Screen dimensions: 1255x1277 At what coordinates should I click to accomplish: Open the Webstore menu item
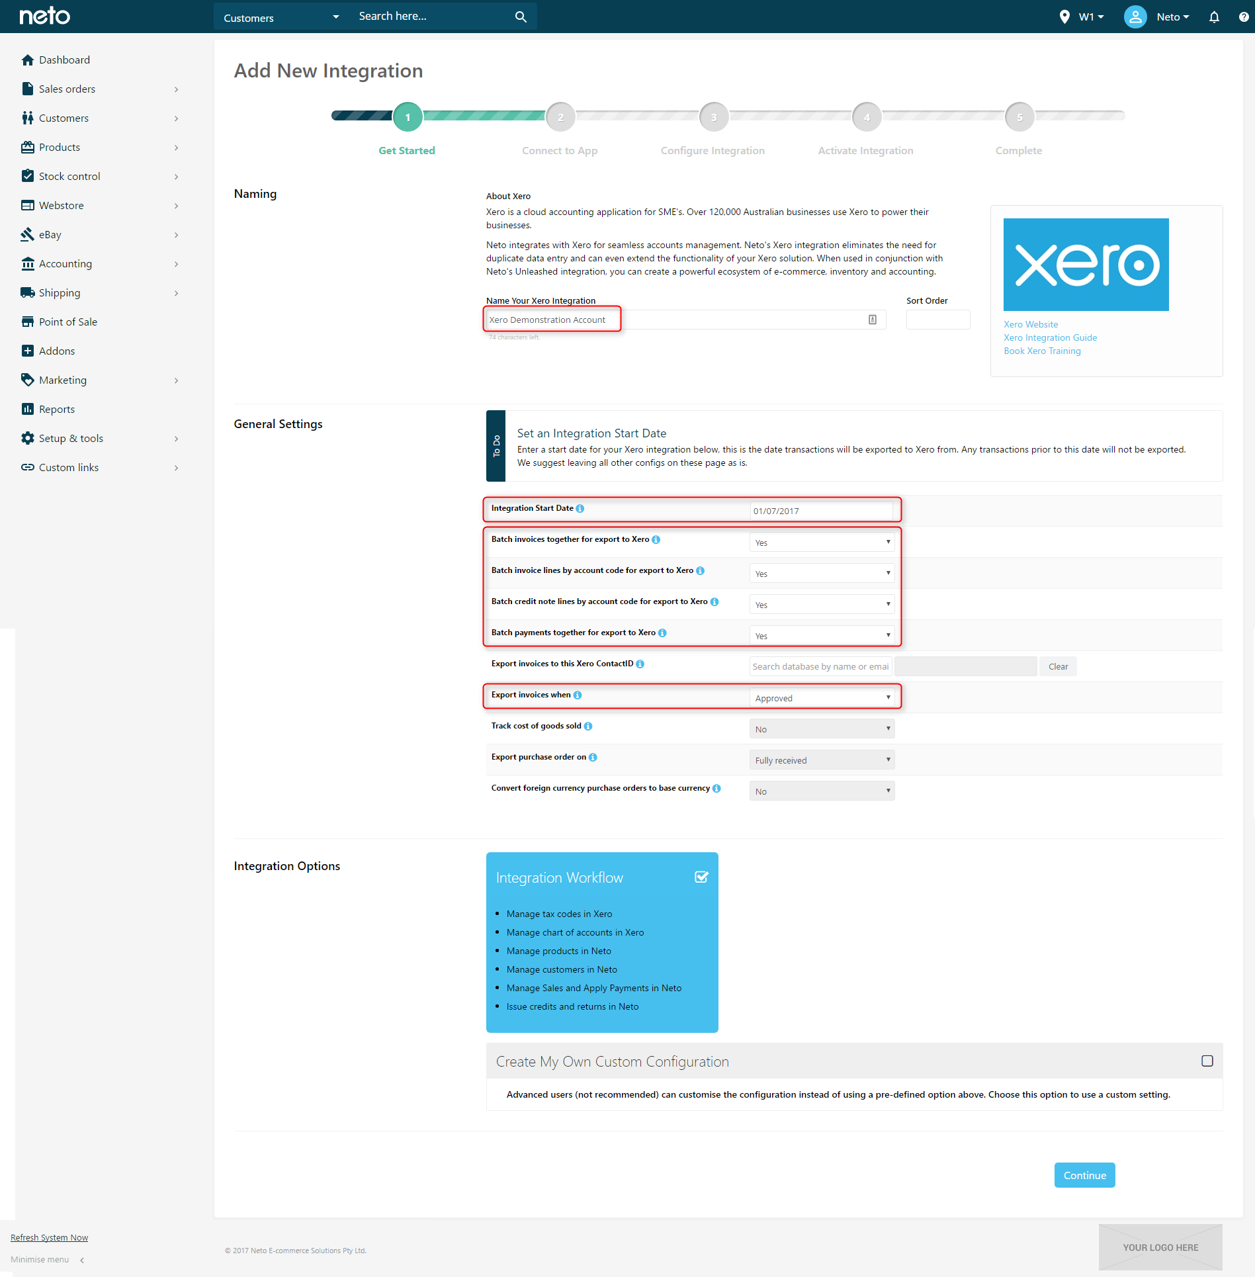click(x=62, y=205)
